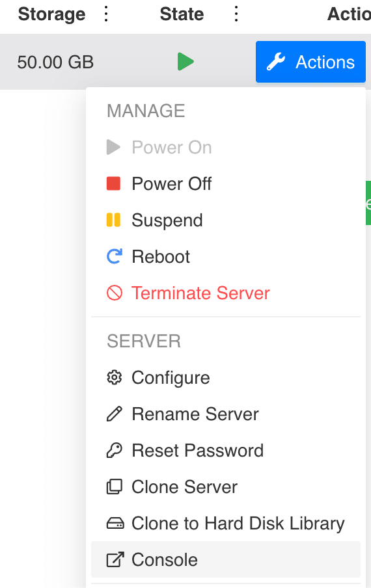Click the Terminate Server red text

(x=200, y=293)
